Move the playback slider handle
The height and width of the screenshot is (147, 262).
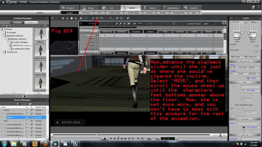coord(97,135)
